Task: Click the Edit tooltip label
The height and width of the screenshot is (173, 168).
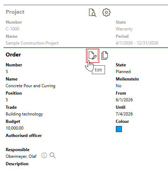Action: [x=98, y=70]
